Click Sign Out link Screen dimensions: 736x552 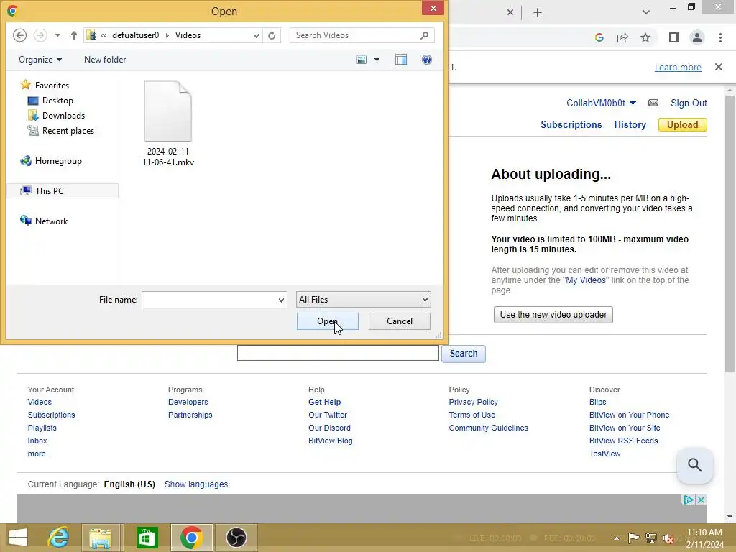(x=689, y=103)
